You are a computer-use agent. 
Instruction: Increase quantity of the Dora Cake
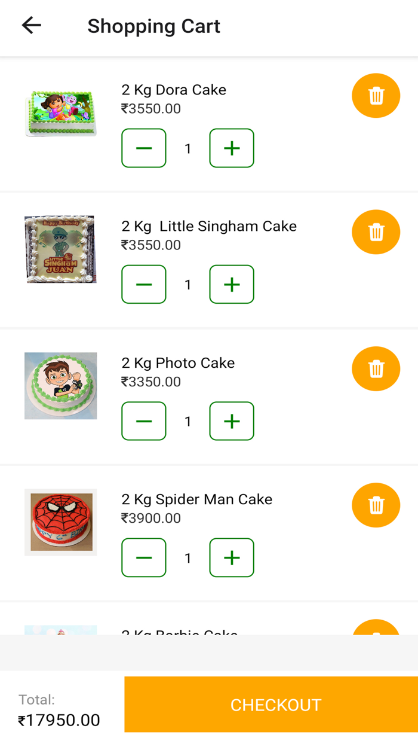(231, 148)
